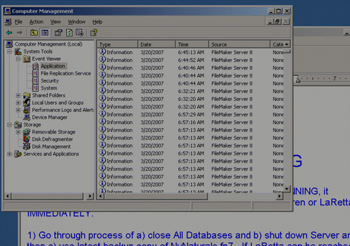Open the View menu
The width and height of the screenshot is (350, 246).
point(55,22)
